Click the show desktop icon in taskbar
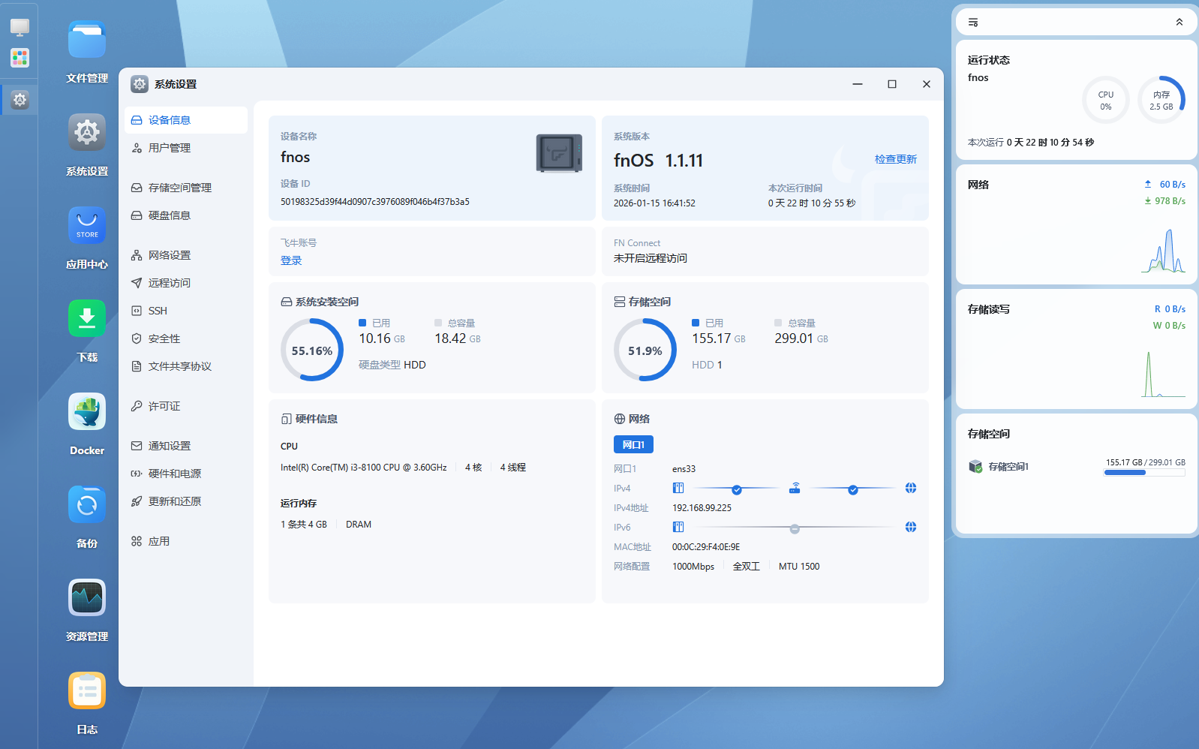Viewport: 1199px width, 749px height. (x=20, y=28)
